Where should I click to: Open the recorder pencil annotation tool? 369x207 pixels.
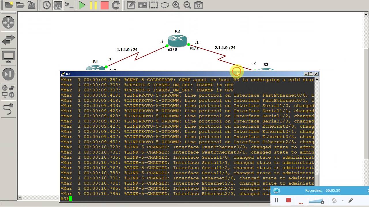351,200
